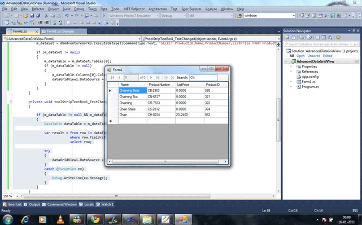
Task: Open the Error List tab
Action: click(12, 204)
